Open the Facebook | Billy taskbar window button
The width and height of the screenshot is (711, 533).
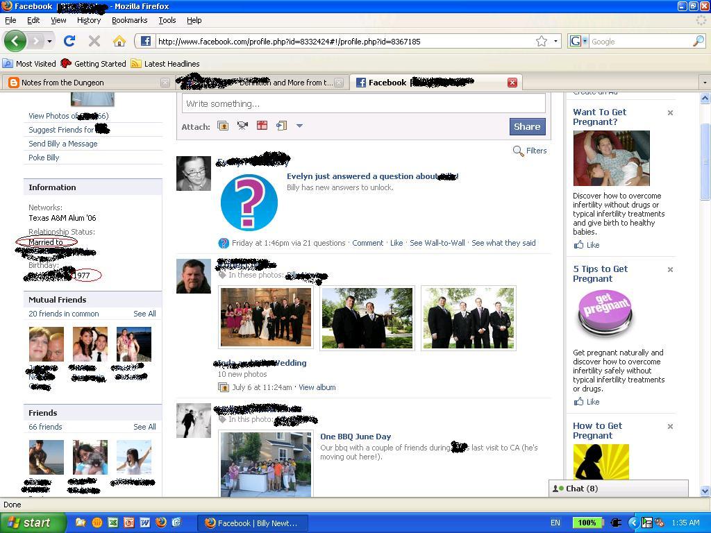click(253, 523)
